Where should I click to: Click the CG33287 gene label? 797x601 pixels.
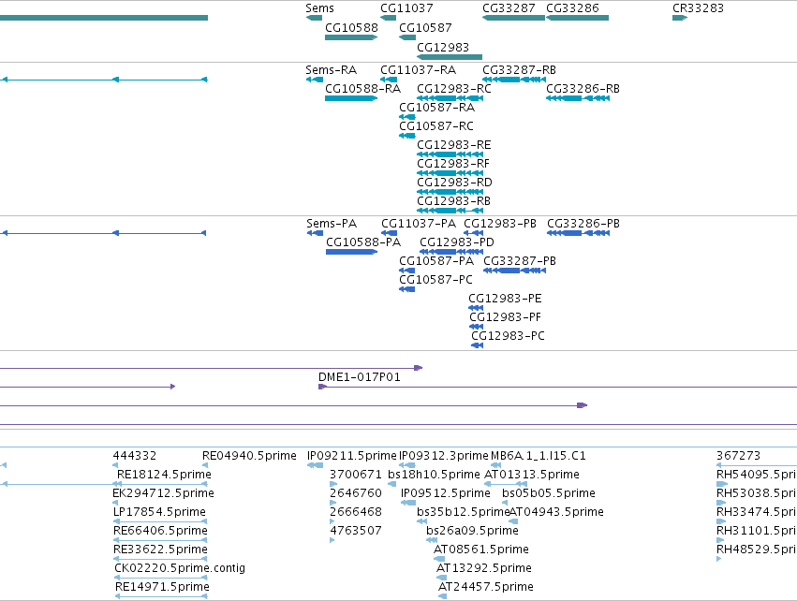[509, 8]
